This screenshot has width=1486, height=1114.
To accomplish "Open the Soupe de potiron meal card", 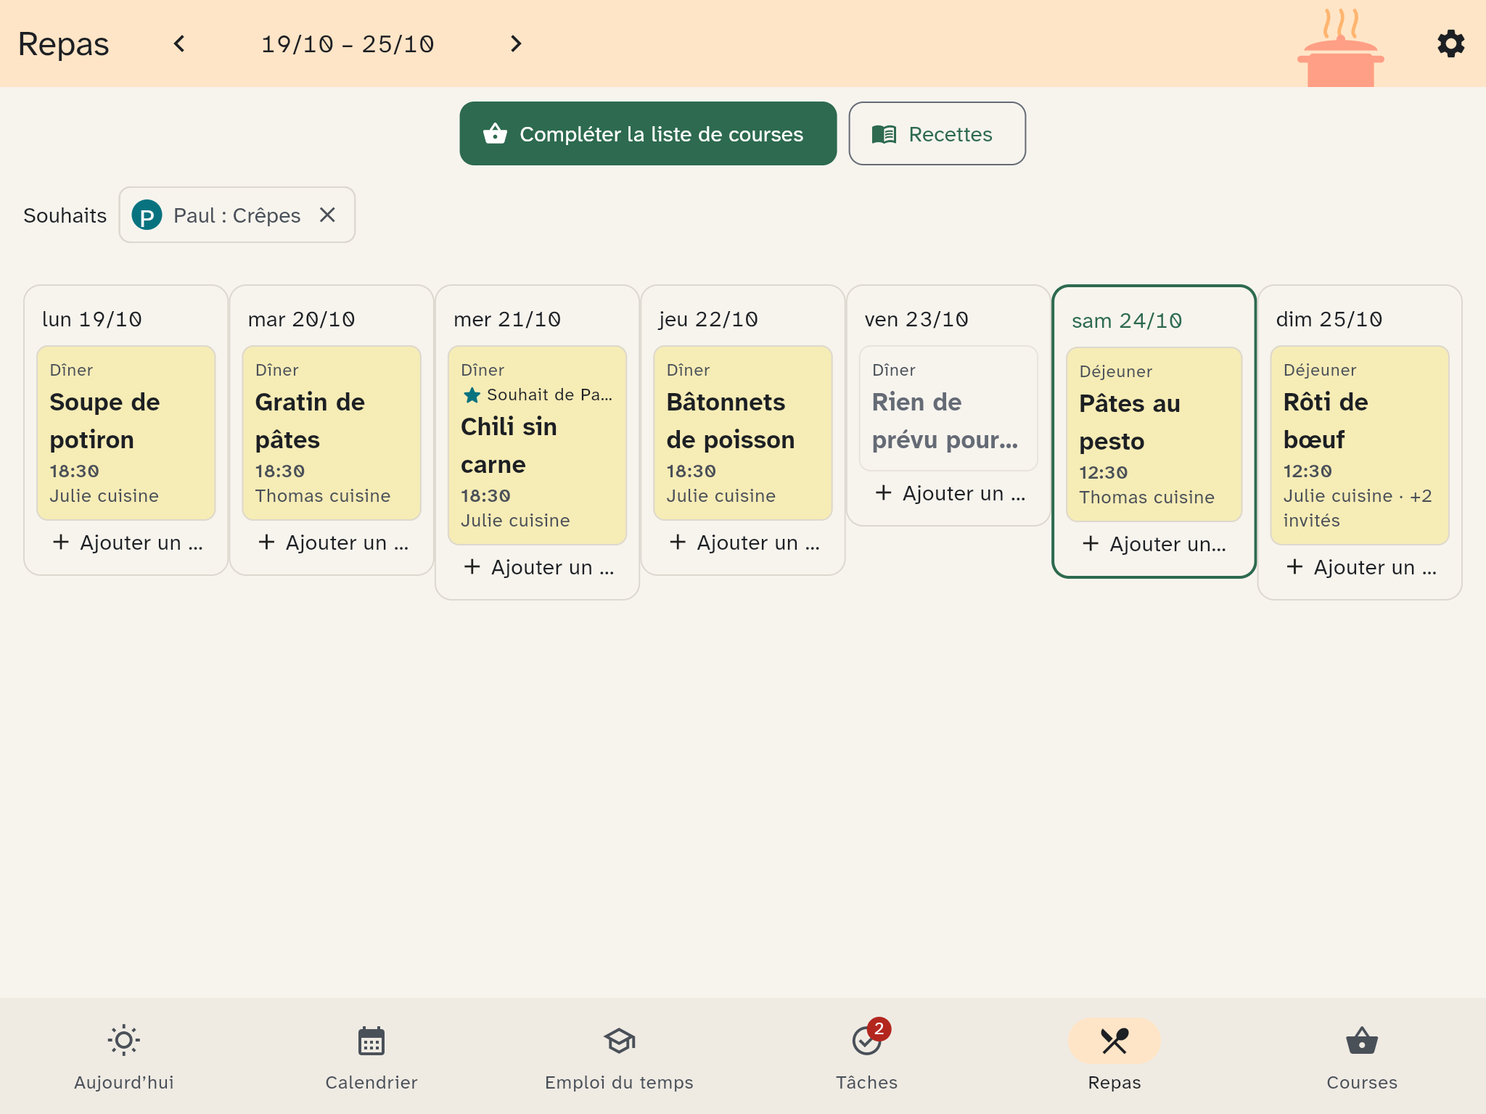I will [126, 433].
